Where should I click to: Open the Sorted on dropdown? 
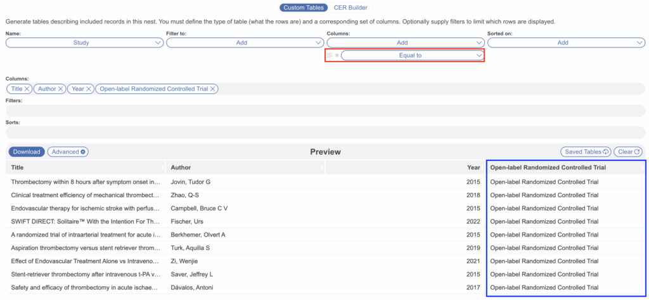pyautogui.click(x=567, y=42)
